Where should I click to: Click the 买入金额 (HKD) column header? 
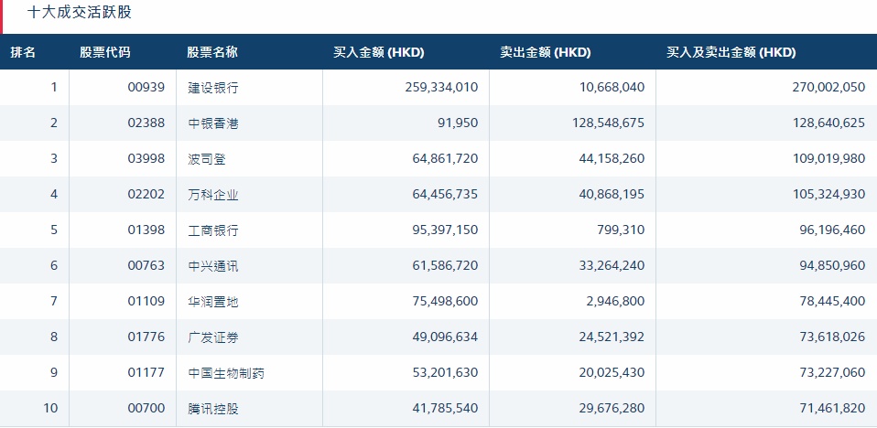coord(379,52)
